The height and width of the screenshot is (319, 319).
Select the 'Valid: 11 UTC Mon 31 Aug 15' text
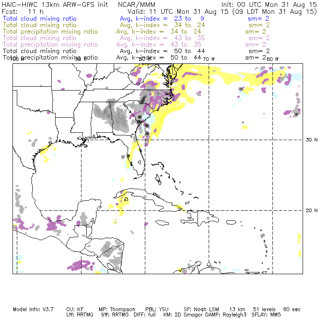coord(178,12)
